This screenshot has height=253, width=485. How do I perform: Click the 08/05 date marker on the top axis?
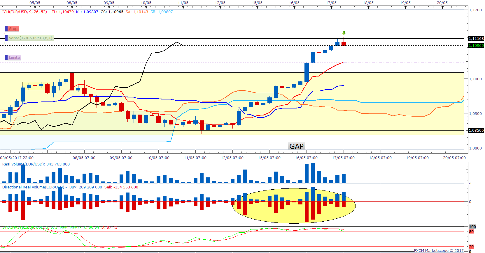72,3
